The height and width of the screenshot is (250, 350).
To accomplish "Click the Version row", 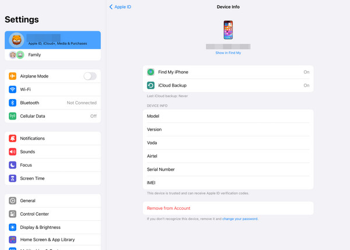I will tap(228, 129).
